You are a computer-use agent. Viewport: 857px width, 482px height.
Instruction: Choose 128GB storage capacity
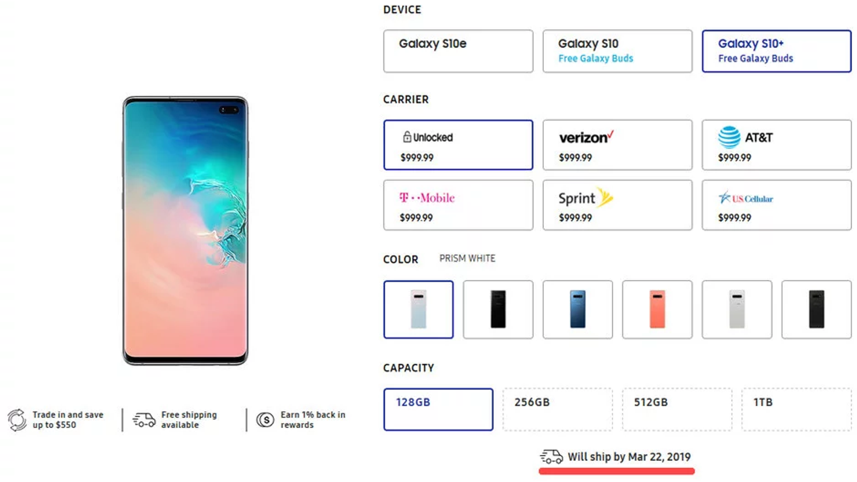(x=438, y=410)
